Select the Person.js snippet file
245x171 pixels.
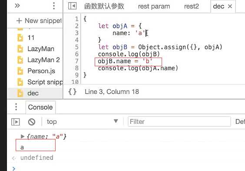(x=41, y=71)
